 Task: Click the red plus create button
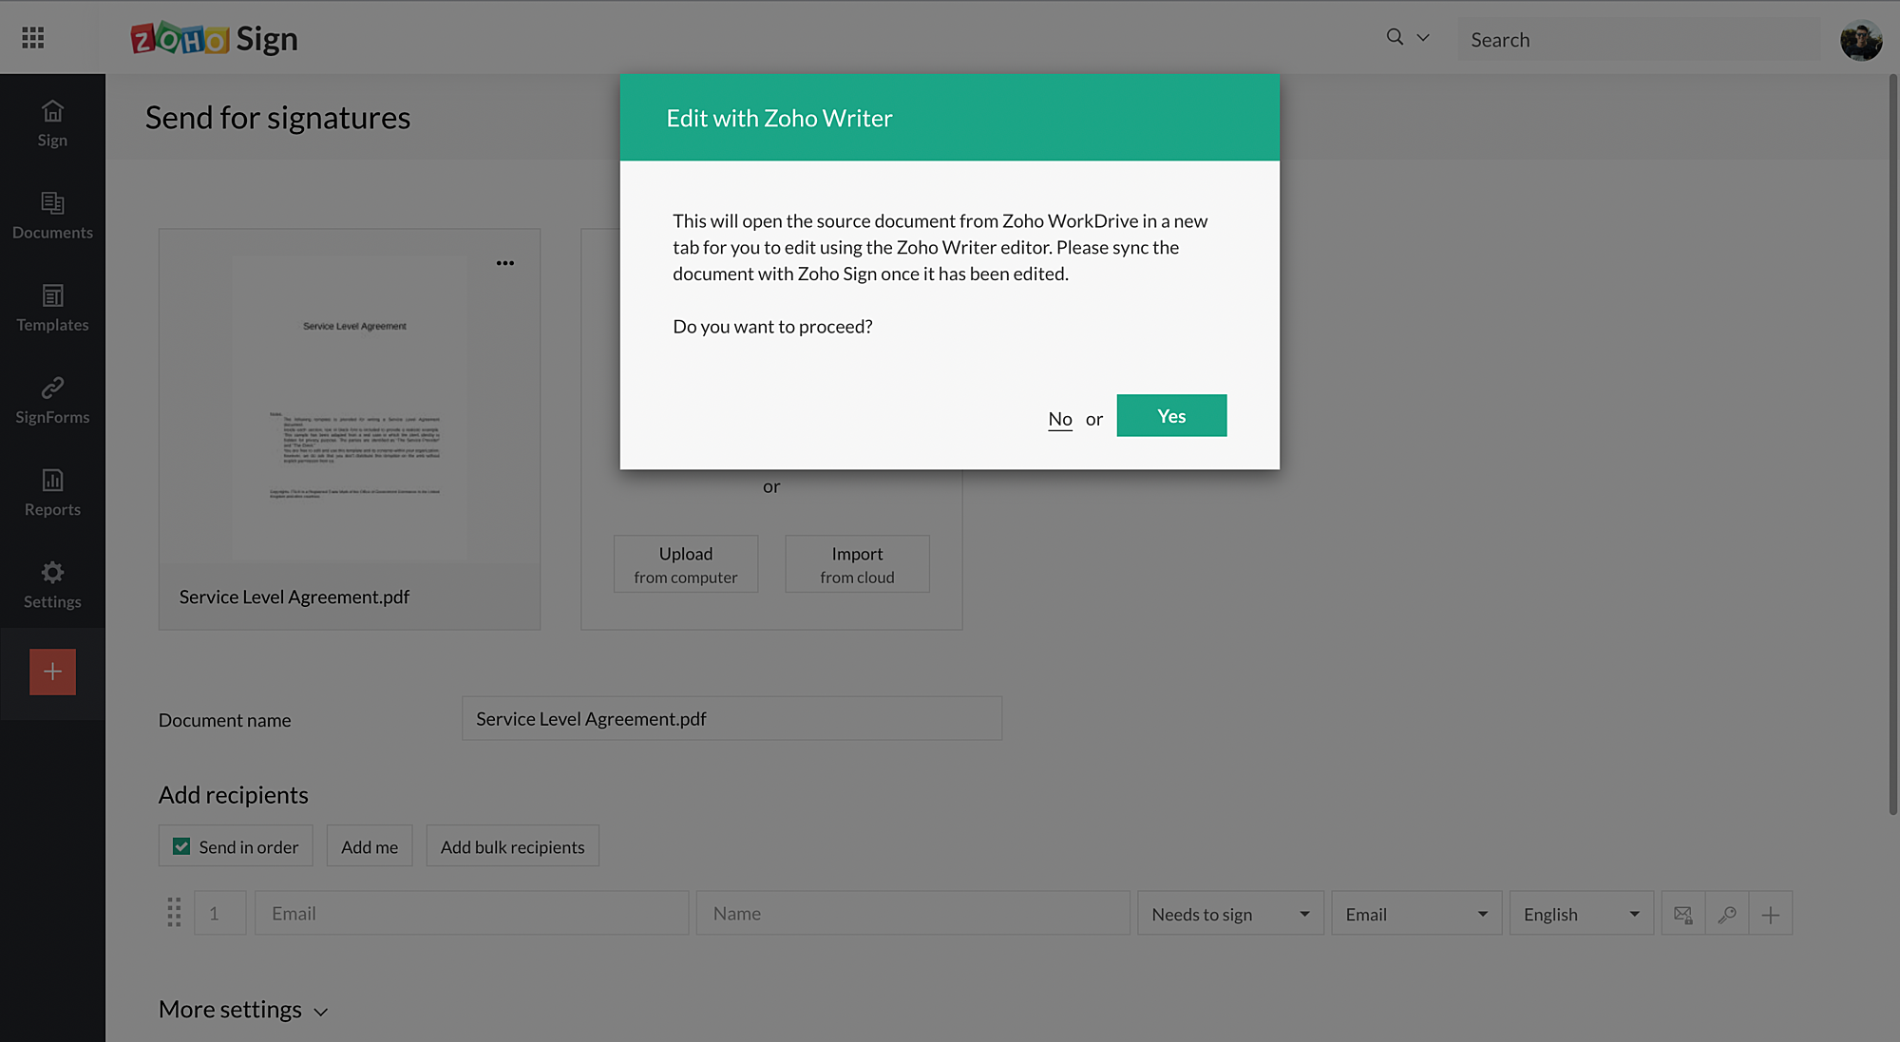point(52,672)
